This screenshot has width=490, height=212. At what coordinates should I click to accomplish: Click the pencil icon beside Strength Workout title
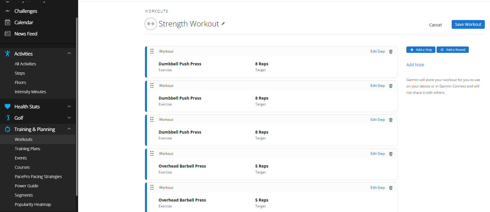pyautogui.click(x=223, y=24)
